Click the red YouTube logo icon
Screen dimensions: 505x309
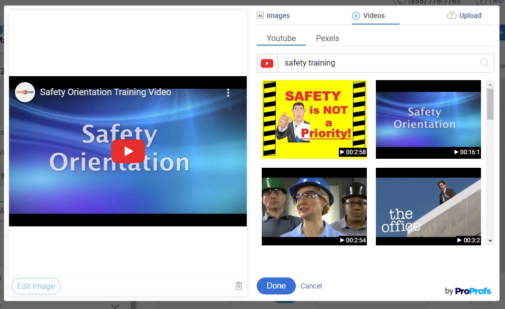pyautogui.click(x=267, y=64)
